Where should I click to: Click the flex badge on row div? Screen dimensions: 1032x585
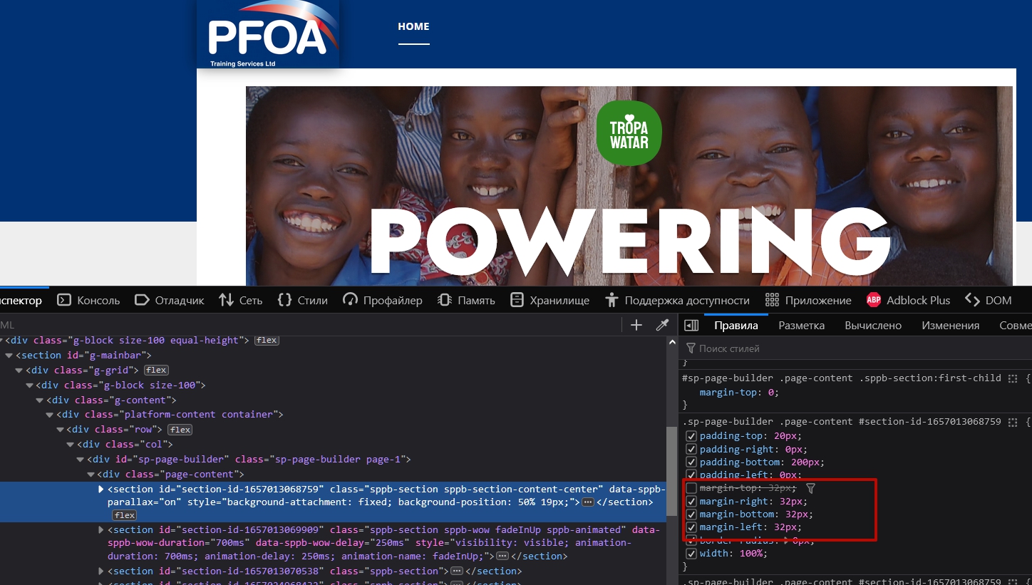pos(180,430)
